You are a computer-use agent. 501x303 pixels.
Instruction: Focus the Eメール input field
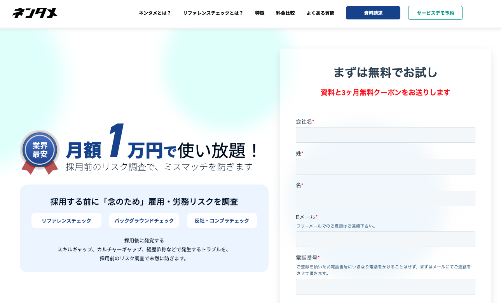pos(386,239)
